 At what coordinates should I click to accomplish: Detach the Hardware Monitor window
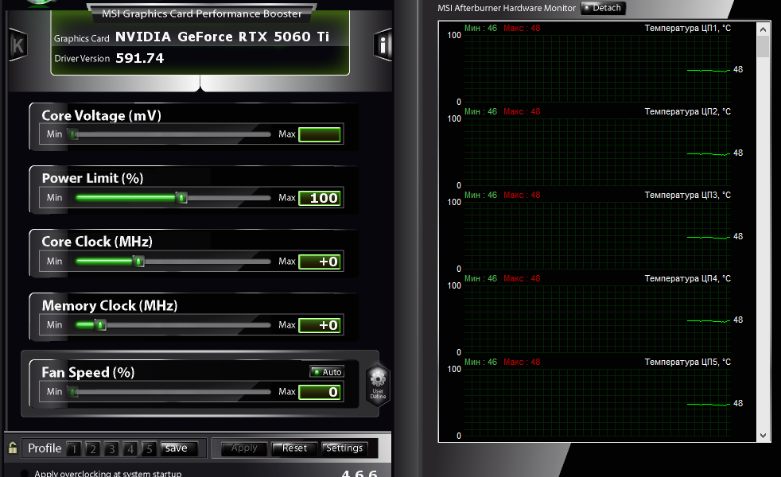pyautogui.click(x=603, y=8)
